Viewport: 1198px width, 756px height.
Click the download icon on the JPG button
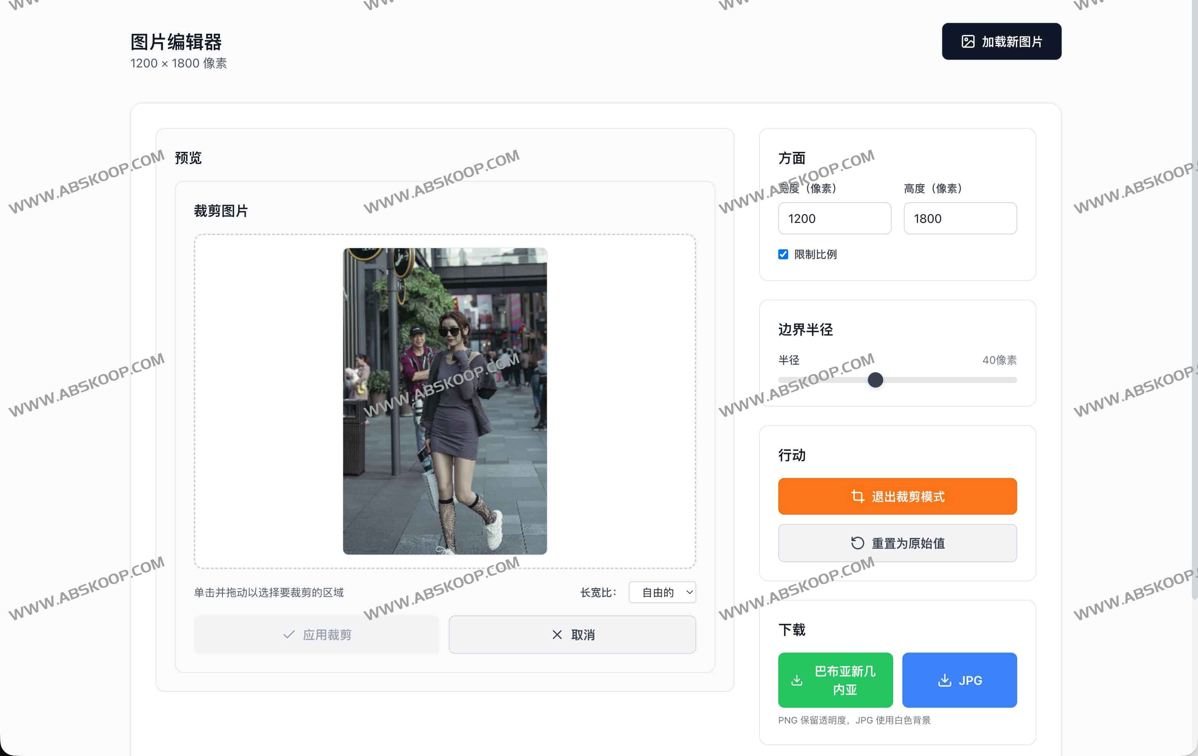pos(944,681)
